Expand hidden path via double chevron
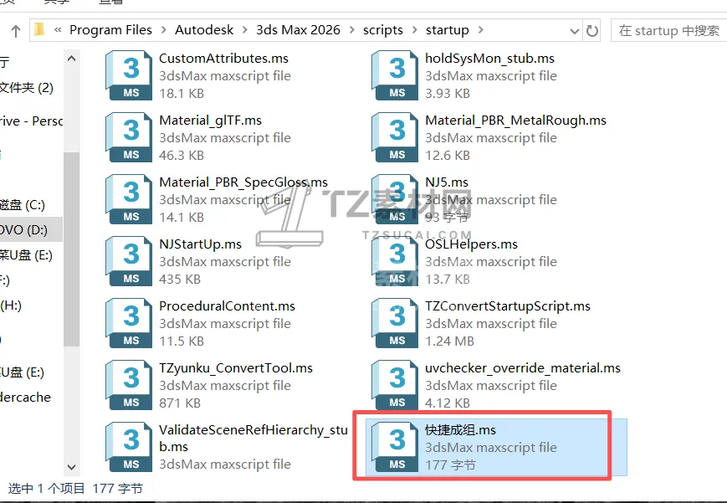The width and height of the screenshot is (727, 503). [58, 30]
